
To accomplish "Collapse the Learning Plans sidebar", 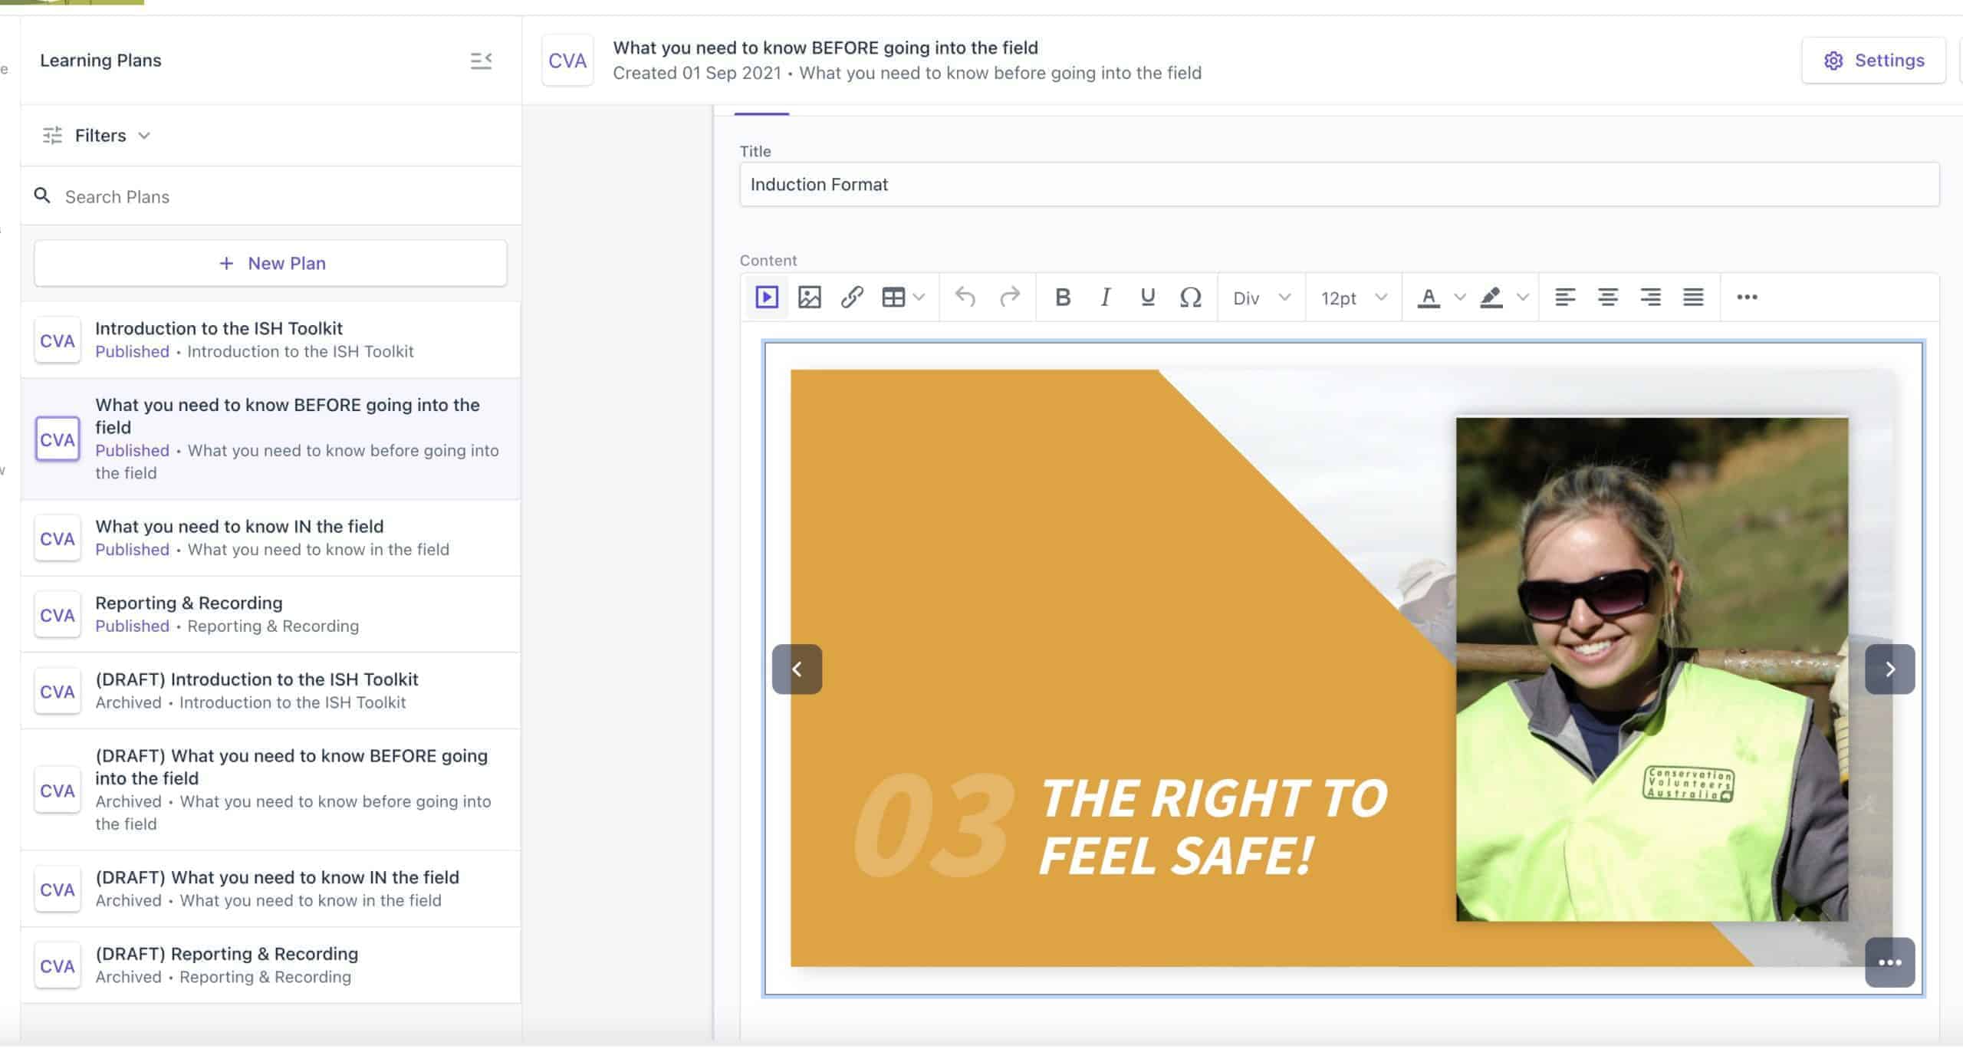I will pos(481,61).
